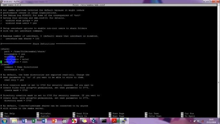Viewport: 220px width, 124px height.
Task: Click the browseable = yes line
Action: click(x=14, y=54)
